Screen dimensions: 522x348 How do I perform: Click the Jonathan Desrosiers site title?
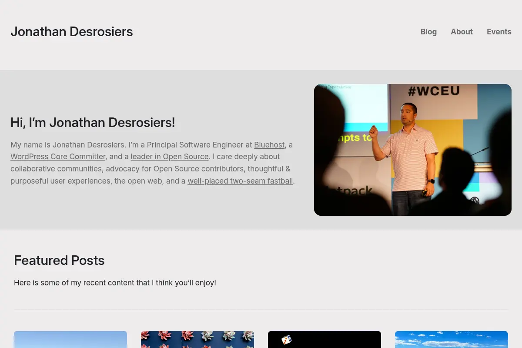72,32
